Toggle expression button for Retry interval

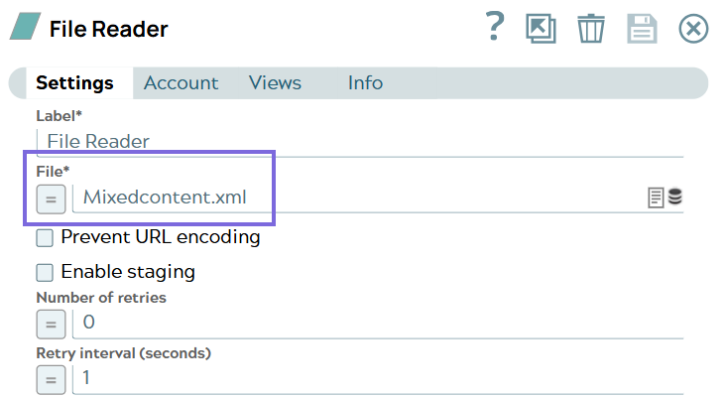point(52,379)
